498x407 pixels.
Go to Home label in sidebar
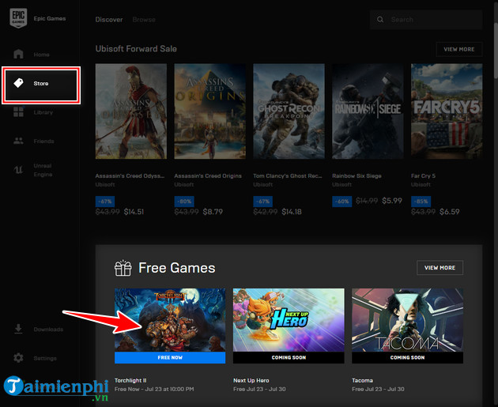coord(42,55)
